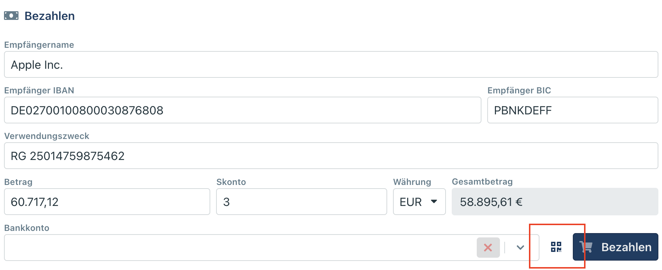This screenshot has height=270, width=662.
Task: Open the Währung EUR currency dropdown
Action: [419, 202]
